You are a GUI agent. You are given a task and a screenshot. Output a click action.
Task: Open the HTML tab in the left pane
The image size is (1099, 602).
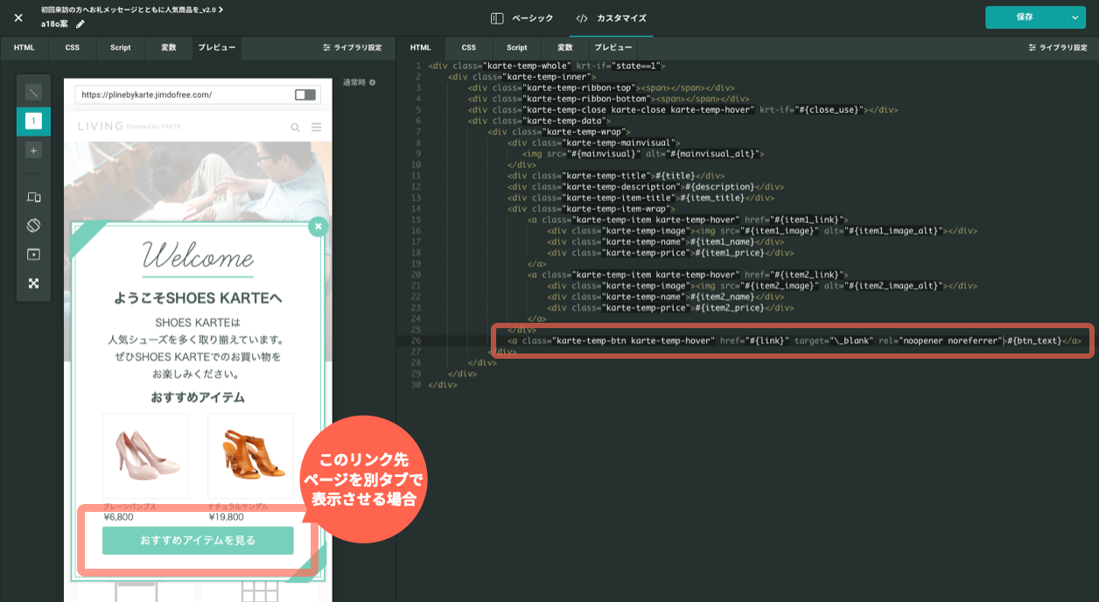coord(24,48)
